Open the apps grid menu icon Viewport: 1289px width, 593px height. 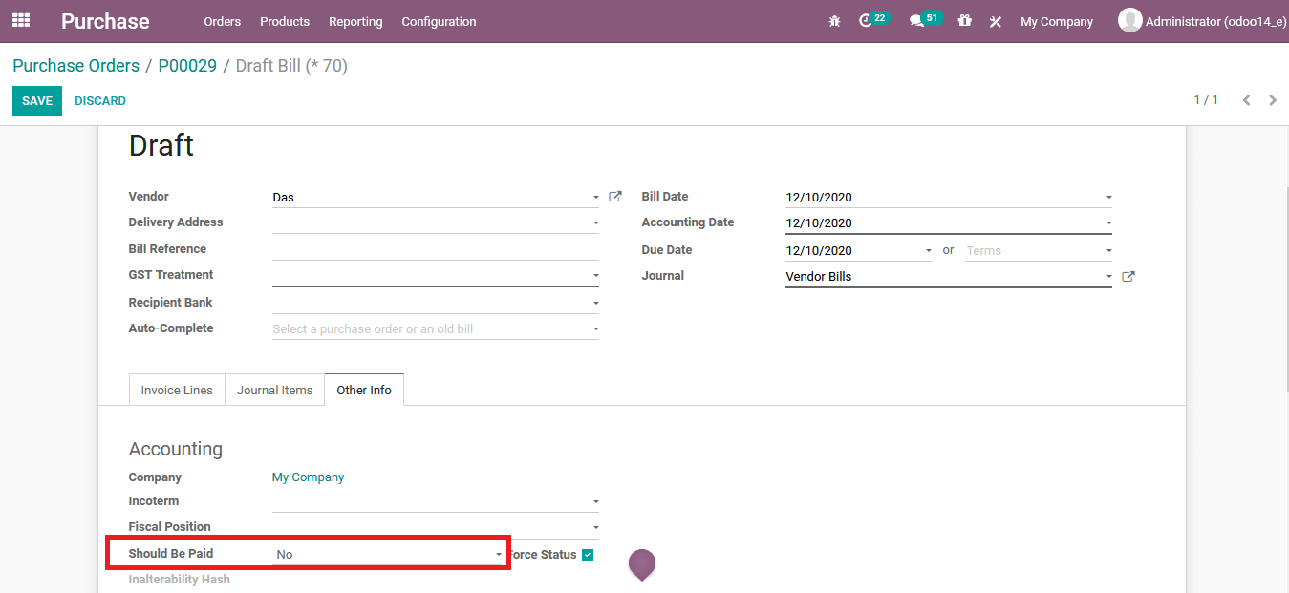pos(21,20)
